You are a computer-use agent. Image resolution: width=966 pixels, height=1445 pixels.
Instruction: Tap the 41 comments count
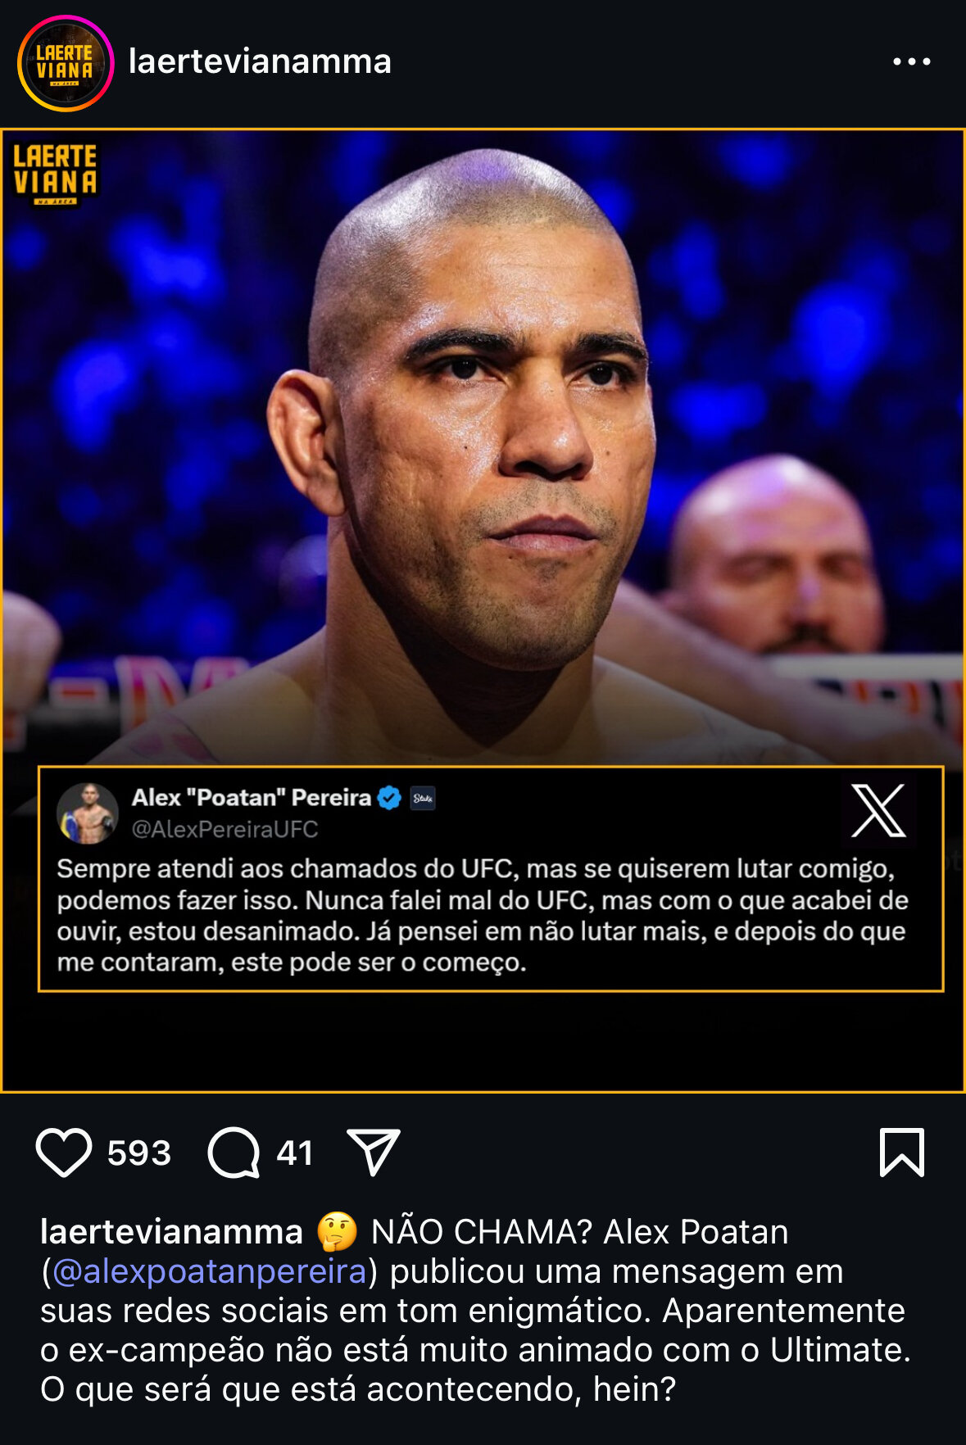[295, 1153]
